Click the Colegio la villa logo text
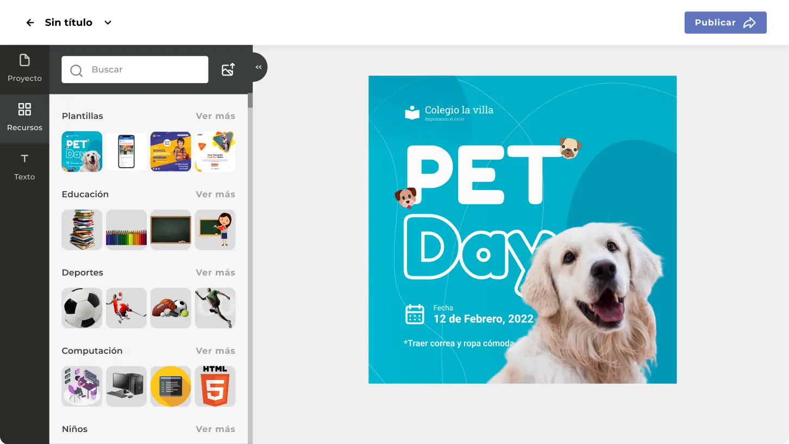Image resolution: width=789 pixels, height=444 pixels. click(x=459, y=110)
